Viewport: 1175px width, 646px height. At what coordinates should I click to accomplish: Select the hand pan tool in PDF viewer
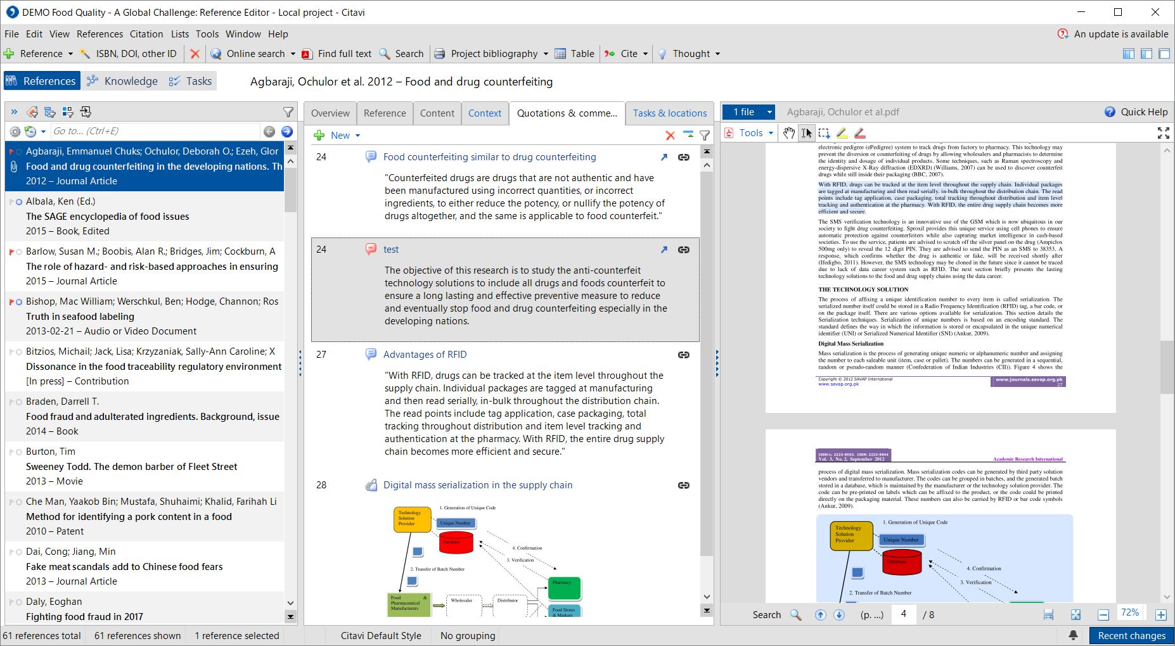click(788, 133)
